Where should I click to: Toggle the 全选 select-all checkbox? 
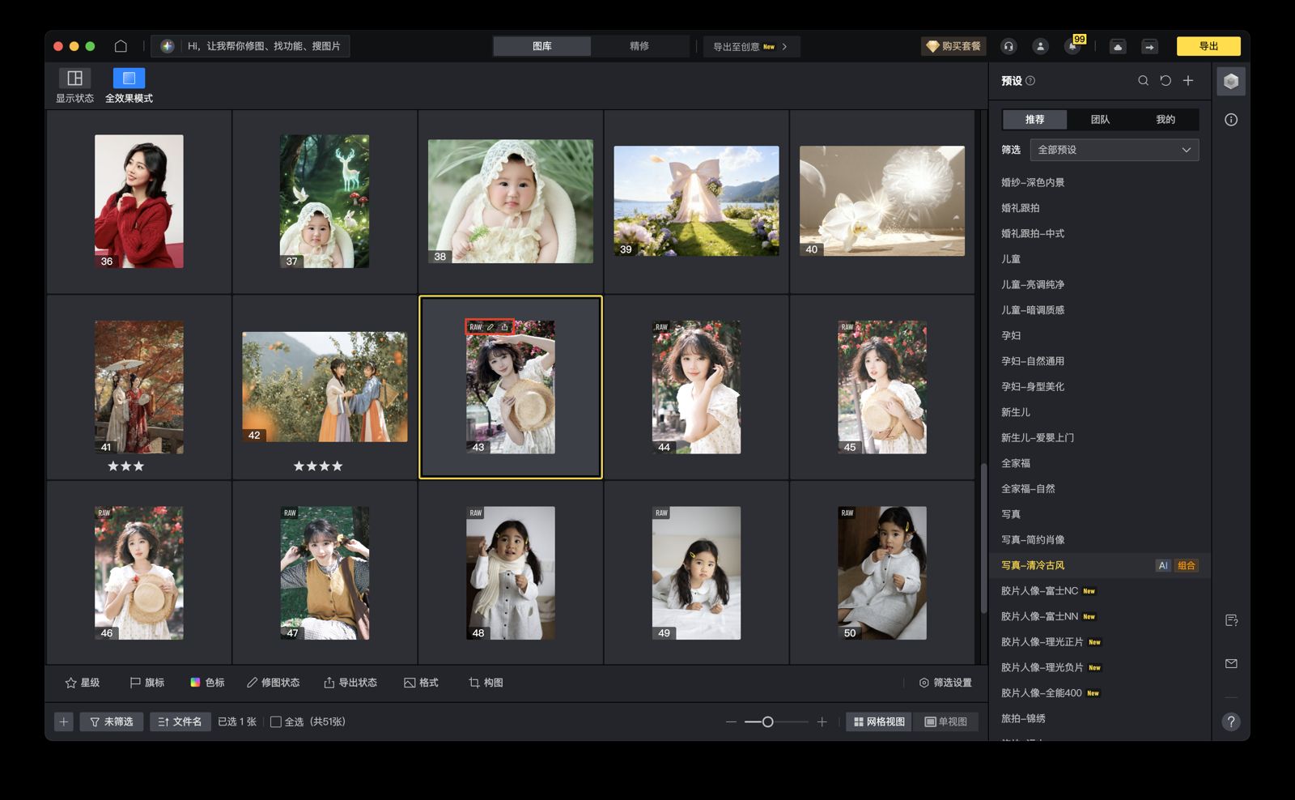click(x=276, y=721)
